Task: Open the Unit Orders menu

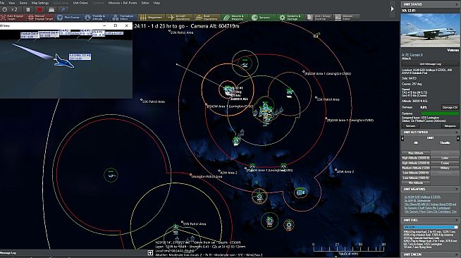Action: coord(80,3)
